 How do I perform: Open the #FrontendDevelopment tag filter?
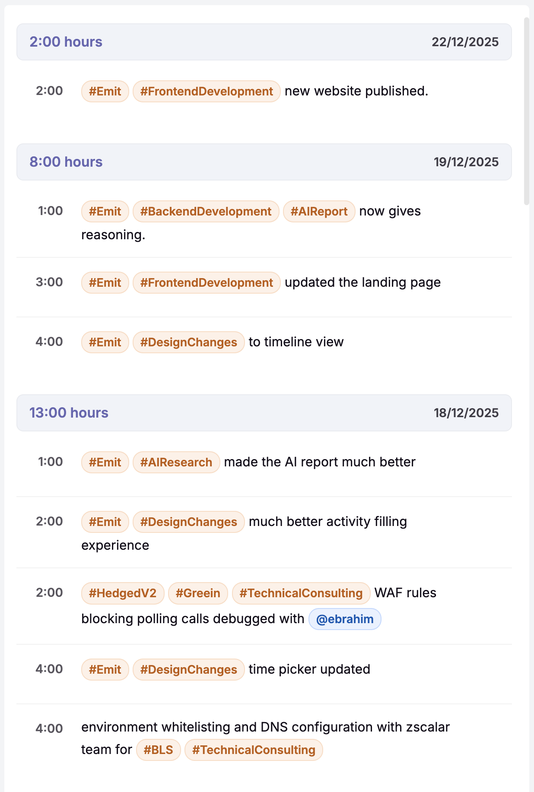(x=206, y=91)
